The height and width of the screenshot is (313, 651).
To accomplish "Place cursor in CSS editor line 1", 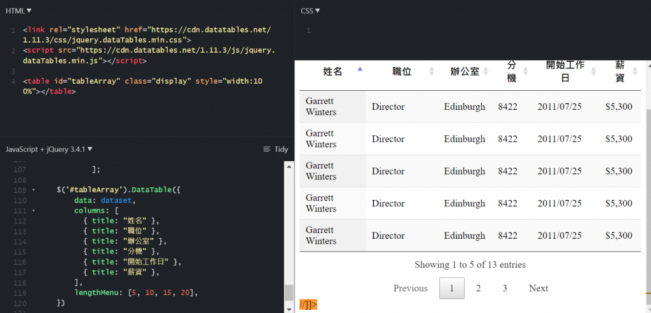I will point(477,30).
